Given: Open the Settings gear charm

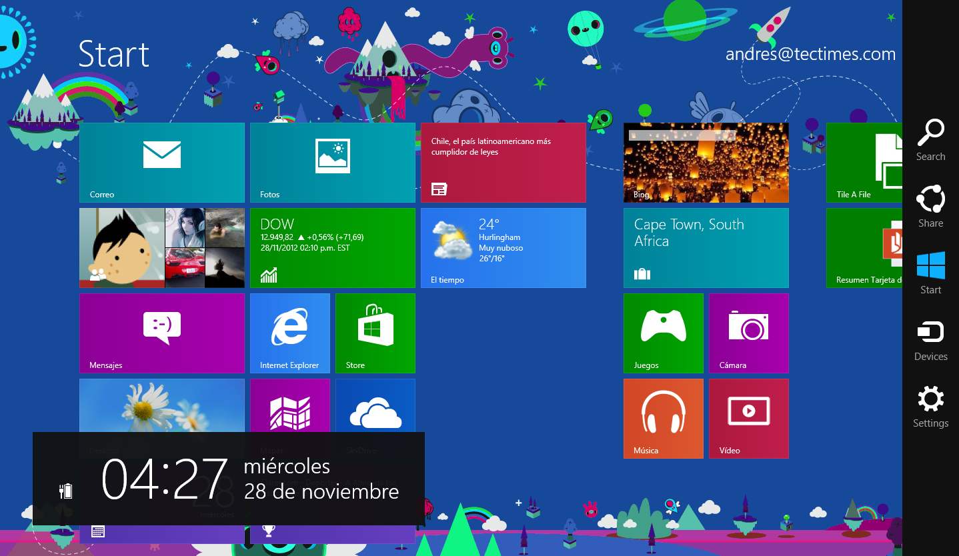Looking at the screenshot, I should pyautogui.click(x=930, y=407).
